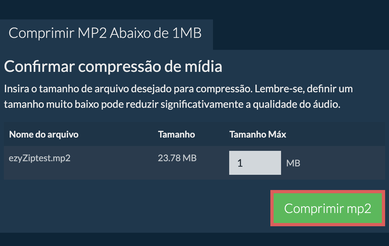Click the ezyZiptest.mp2 file name
Image resolution: width=389 pixels, height=246 pixels.
(40, 158)
